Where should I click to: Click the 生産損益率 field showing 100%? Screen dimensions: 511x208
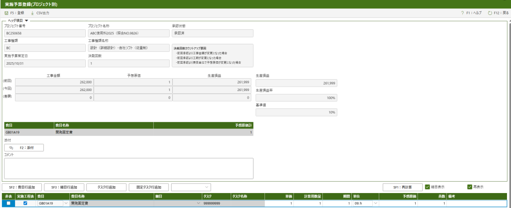pyautogui.click(x=296, y=98)
